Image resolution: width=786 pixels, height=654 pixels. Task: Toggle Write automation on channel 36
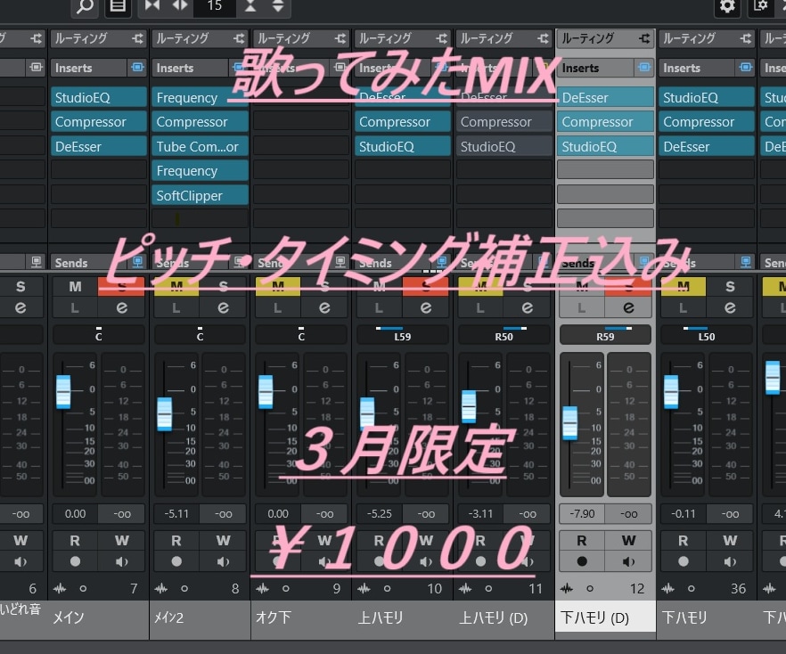(x=729, y=541)
